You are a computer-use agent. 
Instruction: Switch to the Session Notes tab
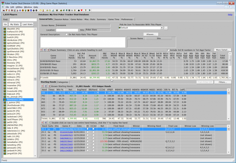(x=61, y=19)
